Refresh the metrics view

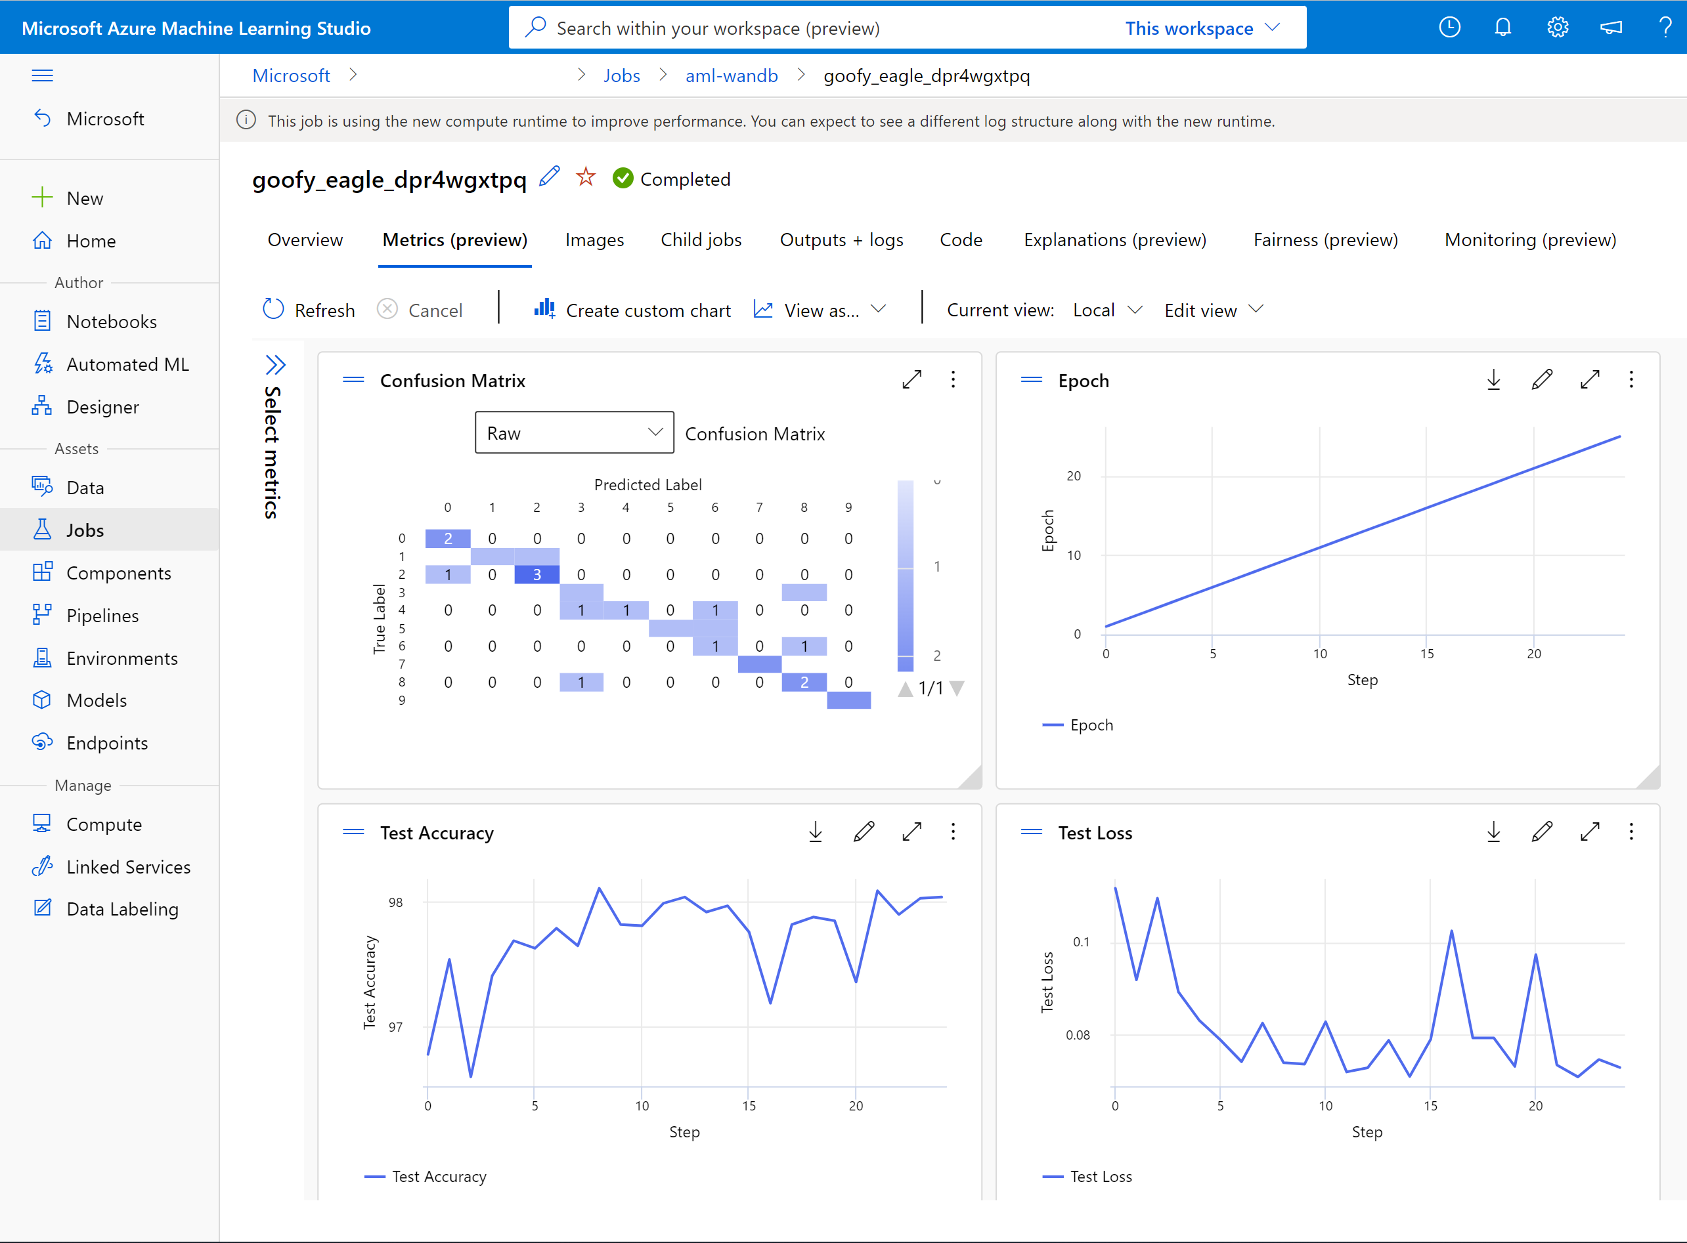308,309
